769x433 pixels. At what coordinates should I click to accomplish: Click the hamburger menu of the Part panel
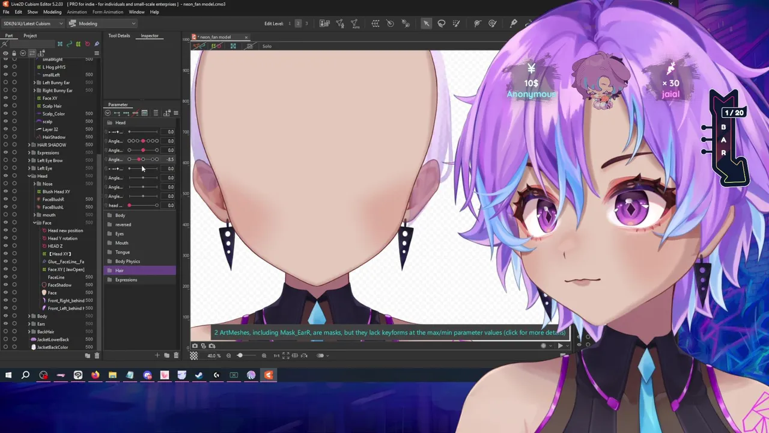point(97,53)
